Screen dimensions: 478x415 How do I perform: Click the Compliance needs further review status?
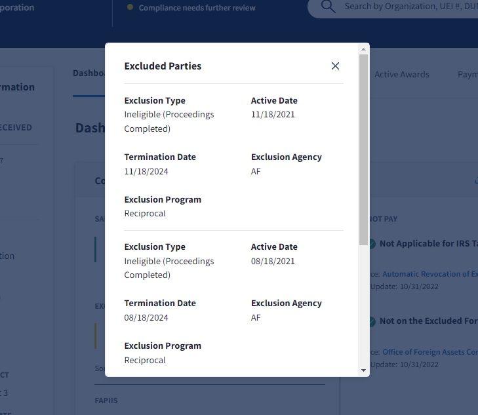197,8
